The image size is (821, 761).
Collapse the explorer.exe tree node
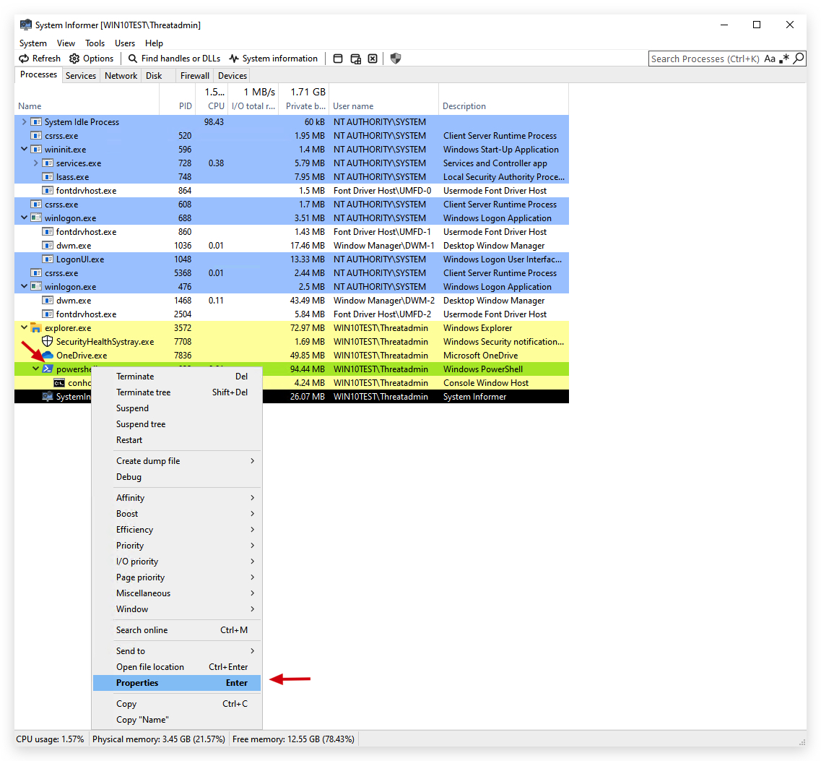pos(24,328)
